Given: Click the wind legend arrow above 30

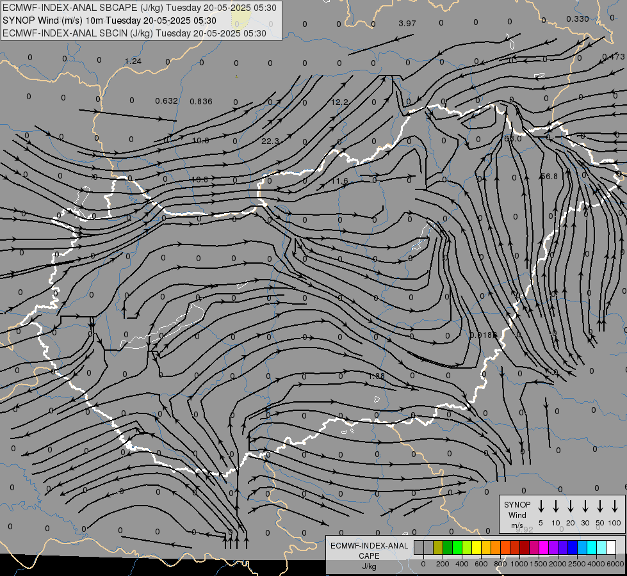Looking at the screenshot, I should click(585, 506).
